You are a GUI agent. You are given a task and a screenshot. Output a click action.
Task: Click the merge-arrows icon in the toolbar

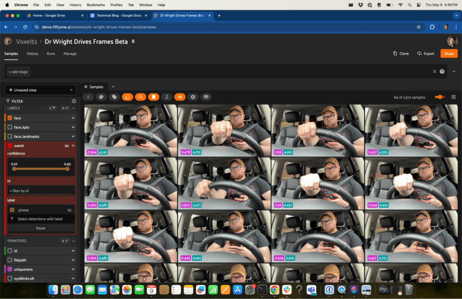[x=167, y=97]
